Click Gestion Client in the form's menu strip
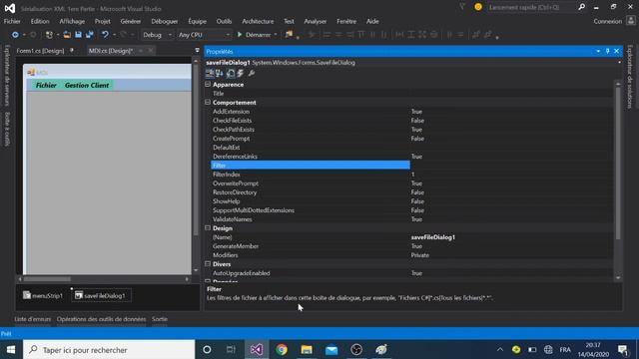 coord(87,85)
